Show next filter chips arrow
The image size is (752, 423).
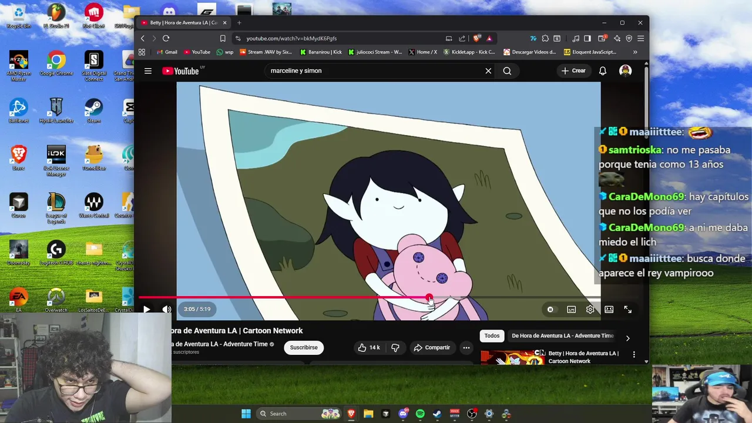(627, 338)
